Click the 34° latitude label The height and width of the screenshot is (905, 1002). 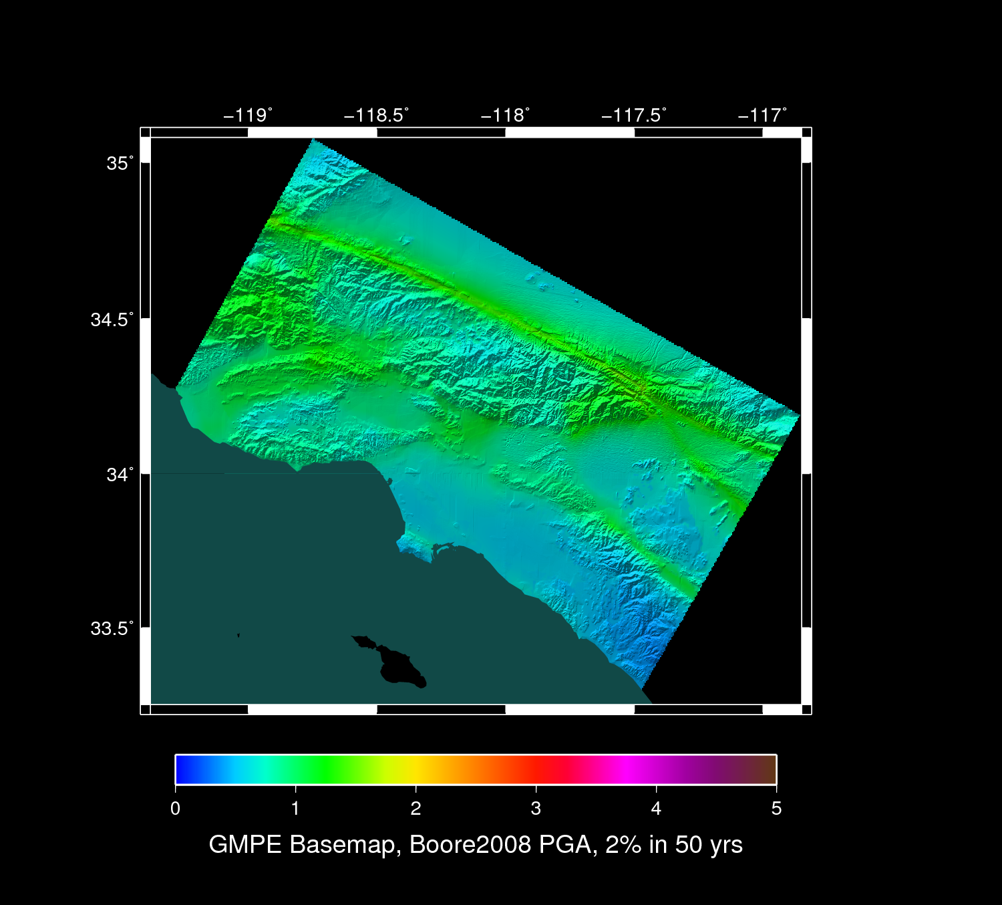click(x=120, y=475)
